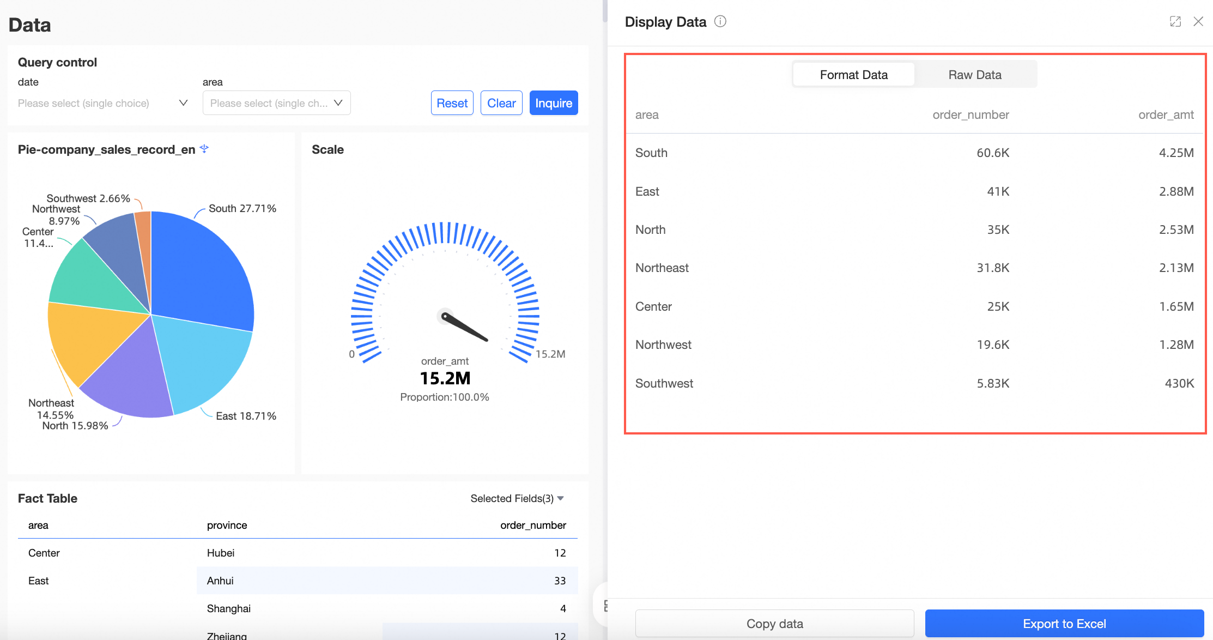The image size is (1213, 640).
Task: Click the area header in Fact Table
Action: (38, 525)
